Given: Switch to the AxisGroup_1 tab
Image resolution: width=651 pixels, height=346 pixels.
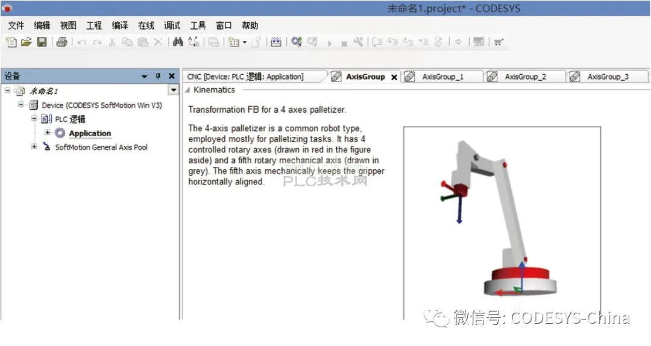Looking at the screenshot, I should [x=442, y=77].
